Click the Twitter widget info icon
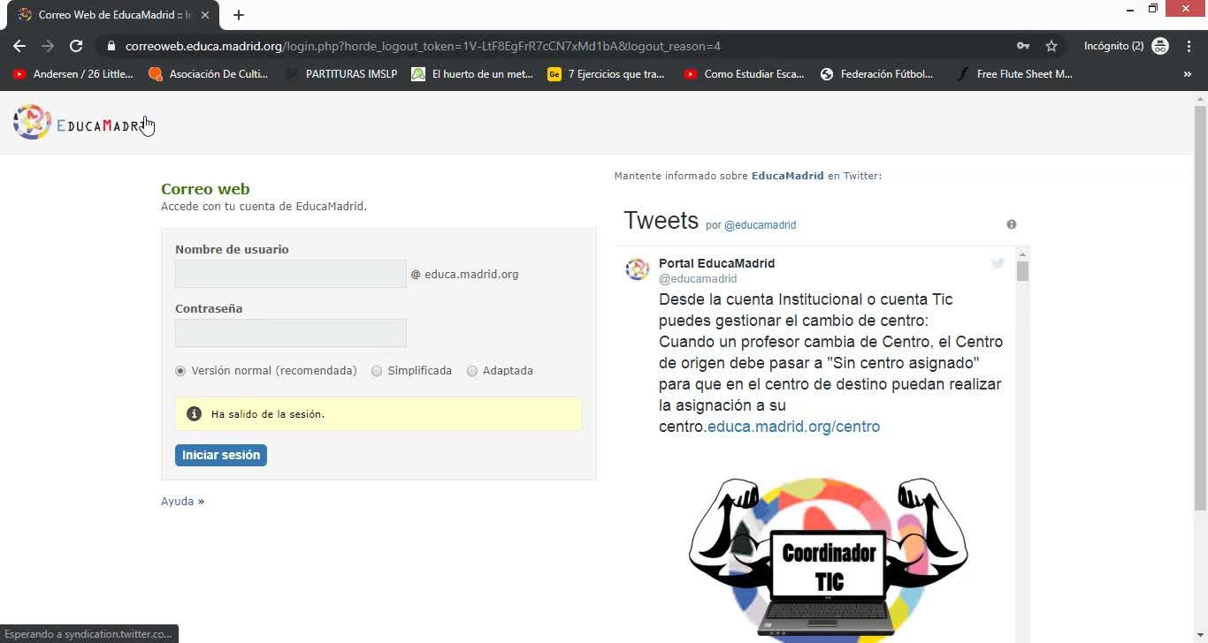This screenshot has height=643, width=1208. (x=1012, y=224)
